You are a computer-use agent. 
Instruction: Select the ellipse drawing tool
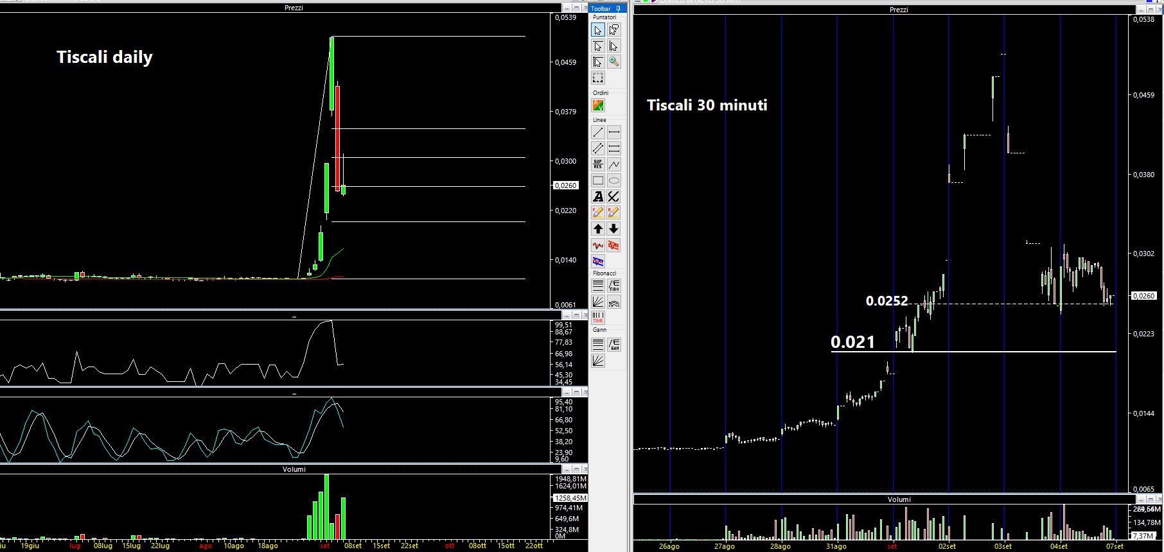pos(614,180)
